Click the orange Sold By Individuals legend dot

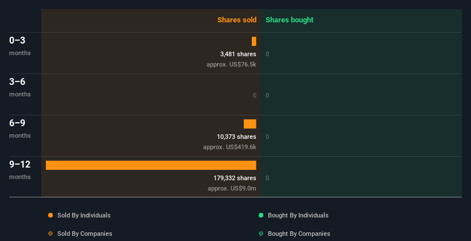coord(50,215)
